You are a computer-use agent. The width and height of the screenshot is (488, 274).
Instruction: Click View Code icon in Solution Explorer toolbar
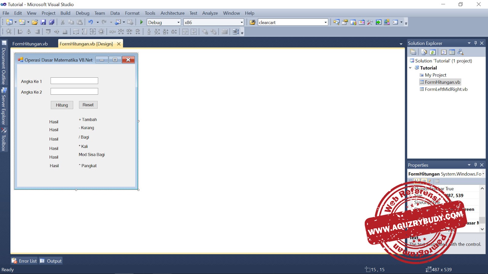[x=444, y=52]
